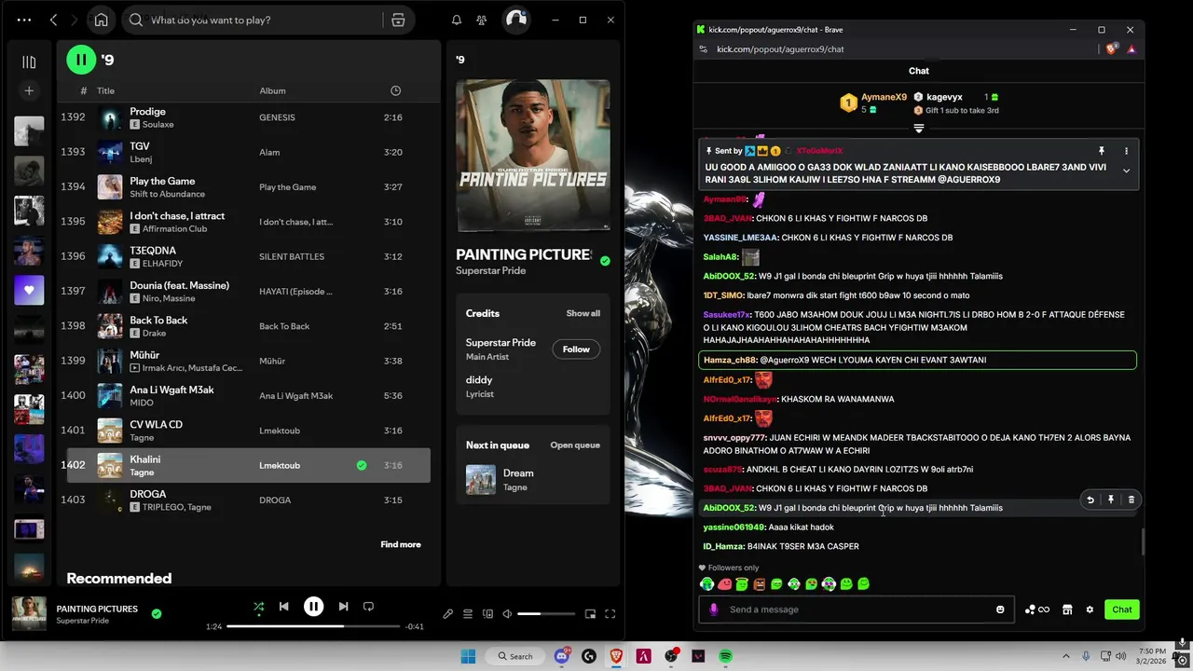Skip to the previous track

pos(283,607)
